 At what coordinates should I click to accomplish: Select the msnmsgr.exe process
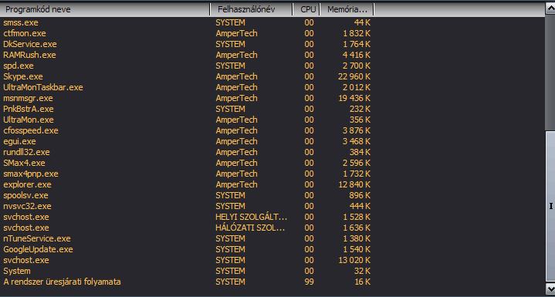pos(272,98)
